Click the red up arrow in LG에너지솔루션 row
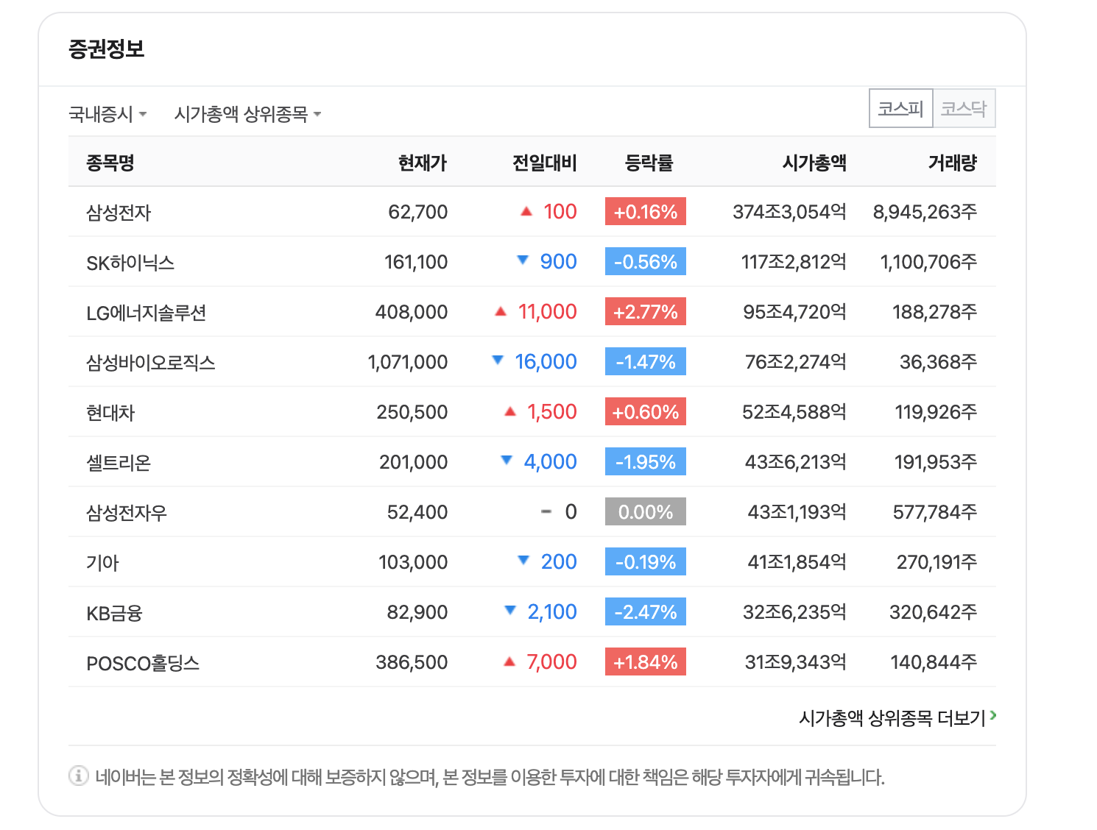The height and width of the screenshot is (830, 1097). (501, 311)
